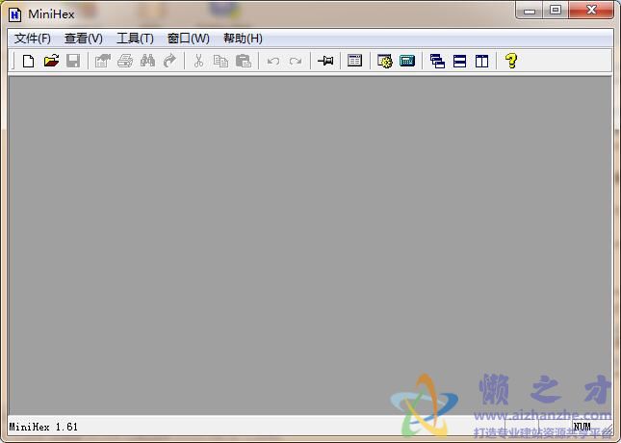
Task: Cascade windows with the stacked windows icon
Action: pos(437,61)
